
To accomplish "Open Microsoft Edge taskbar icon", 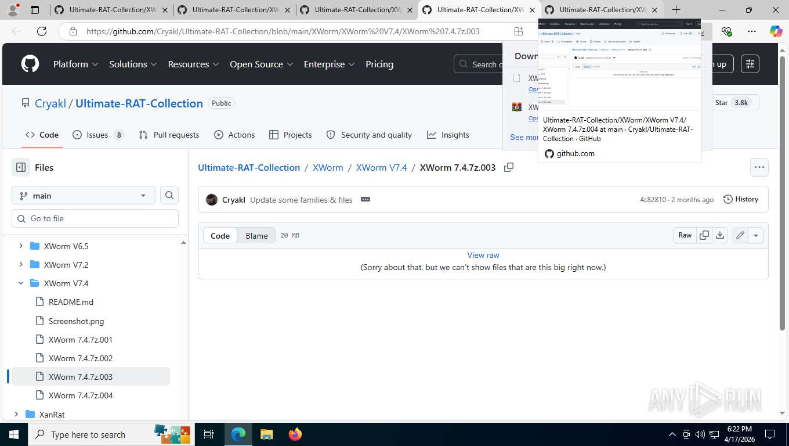I will (238, 434).
